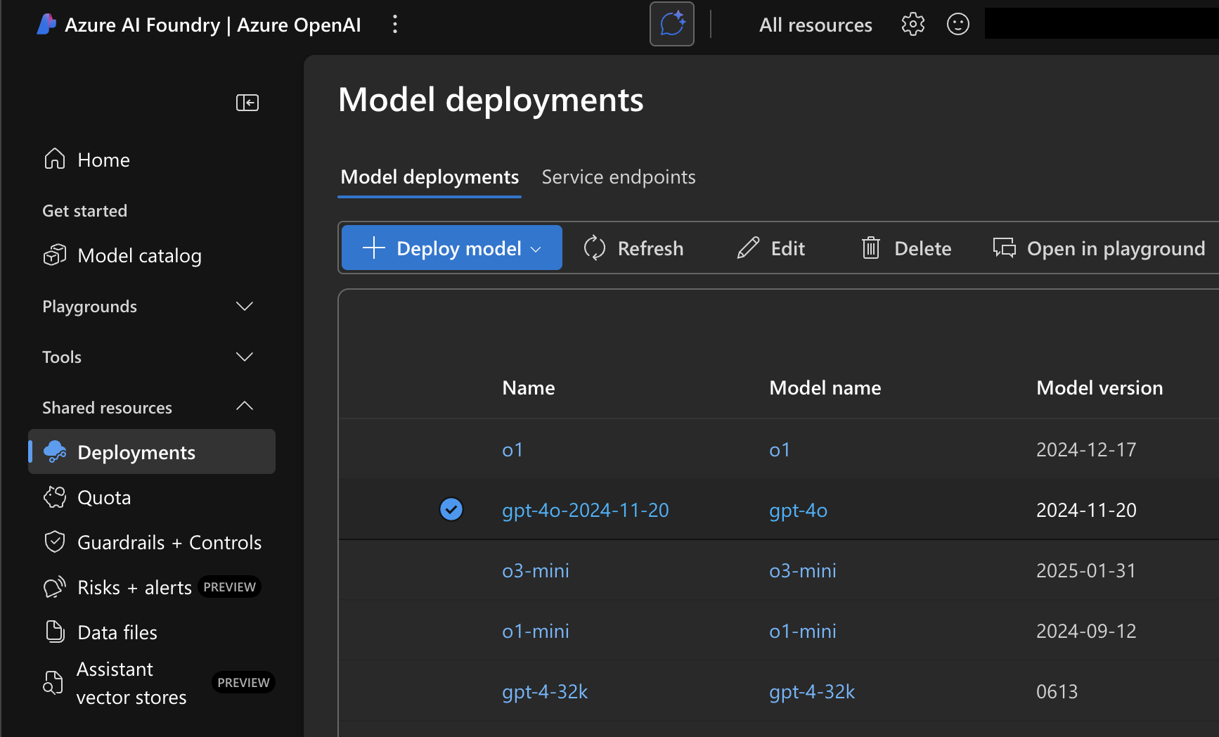Open the AI chat assistant icon
Screen dimensions: 1219x737
671,25
